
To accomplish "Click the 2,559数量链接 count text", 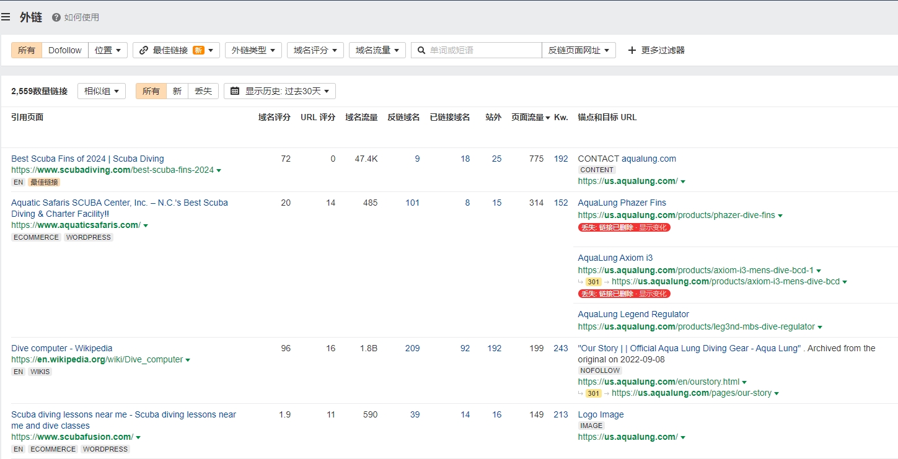I will tap(39, 91).
